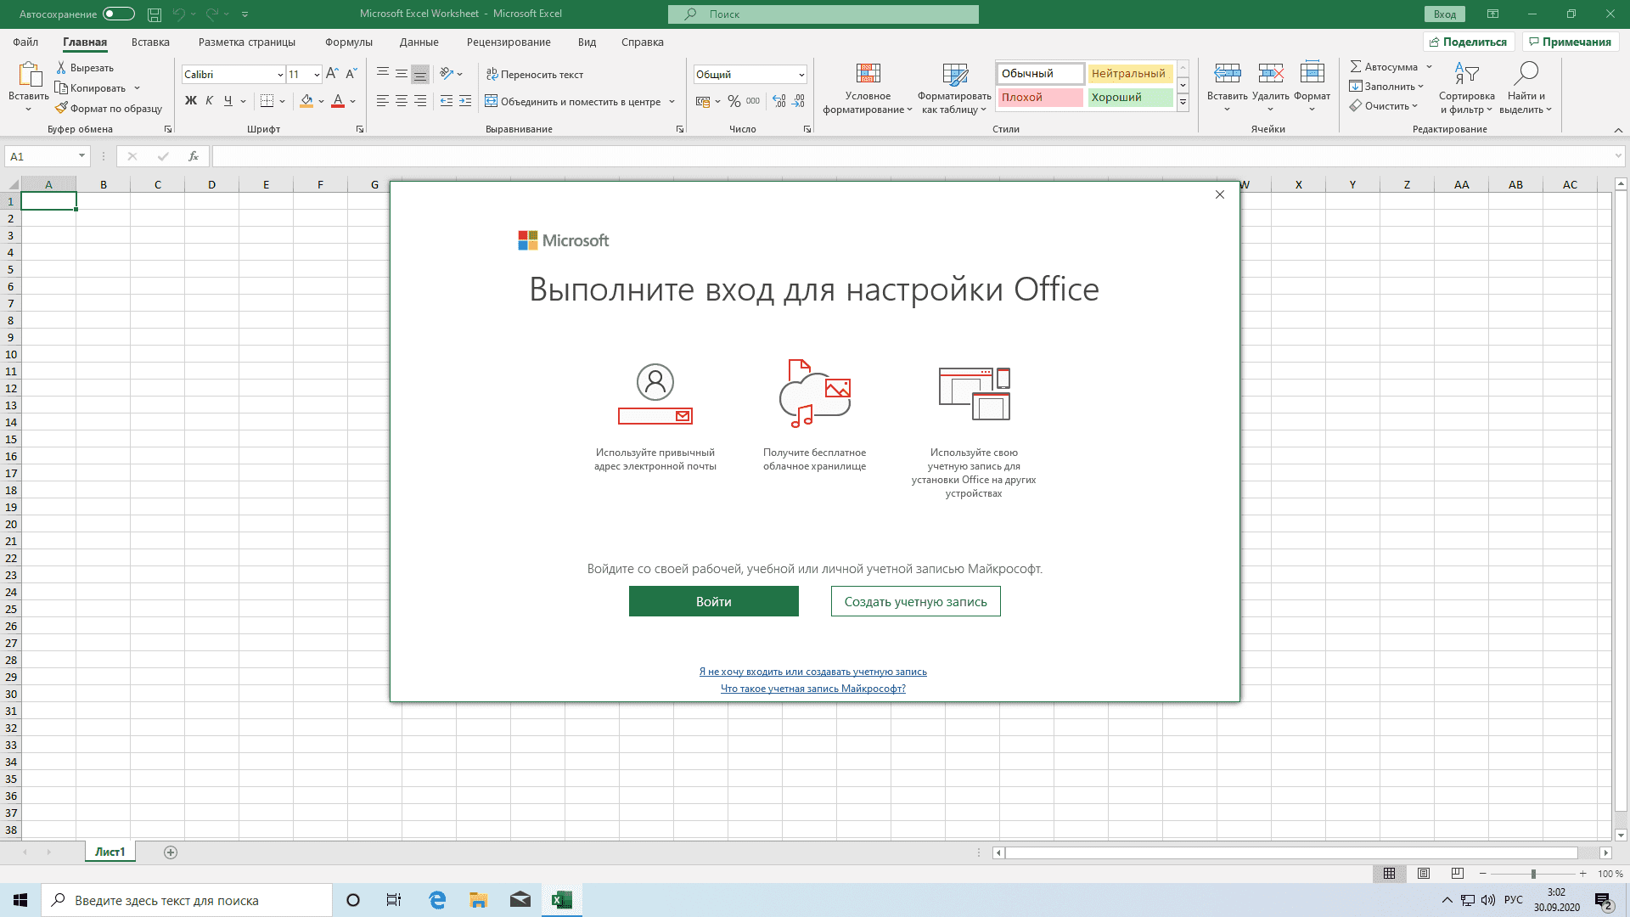Expand the Calibri font name dropdown
Viewport: 1630px width, 917px height.
click(x=280, y=75)
